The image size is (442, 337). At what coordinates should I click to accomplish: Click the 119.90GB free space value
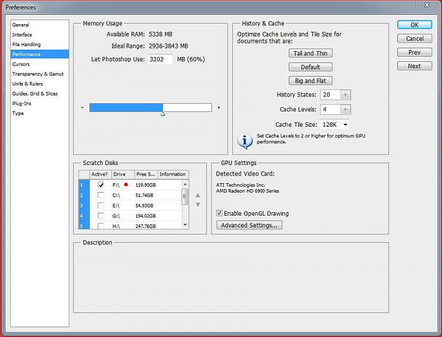(146, 185)
